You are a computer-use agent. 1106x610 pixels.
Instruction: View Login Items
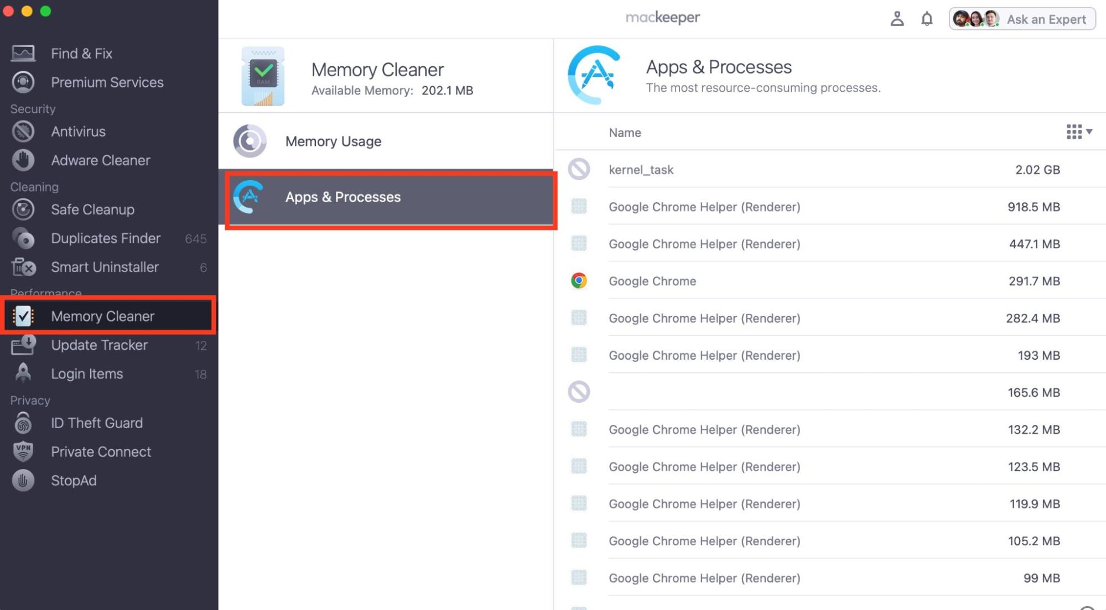click(x=87, y=374)
